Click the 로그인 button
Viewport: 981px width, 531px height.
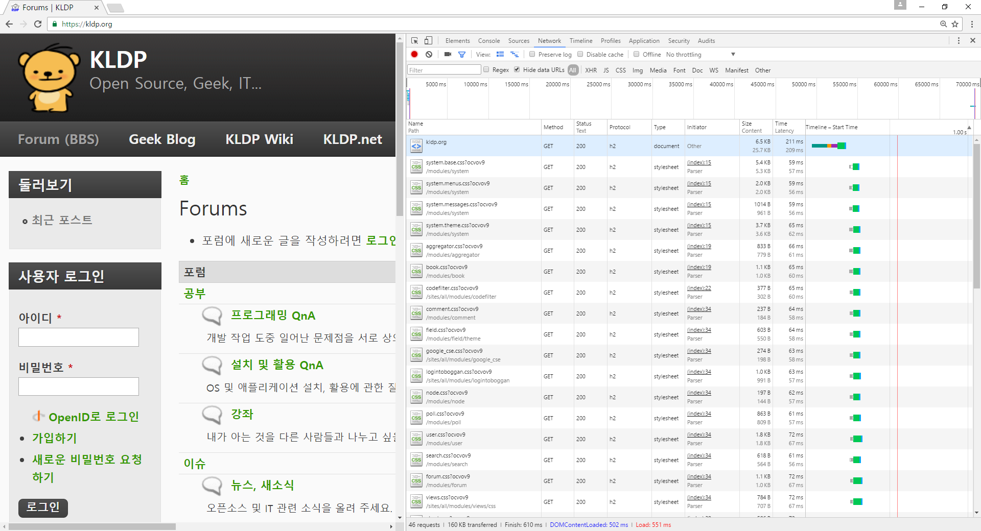42,508
